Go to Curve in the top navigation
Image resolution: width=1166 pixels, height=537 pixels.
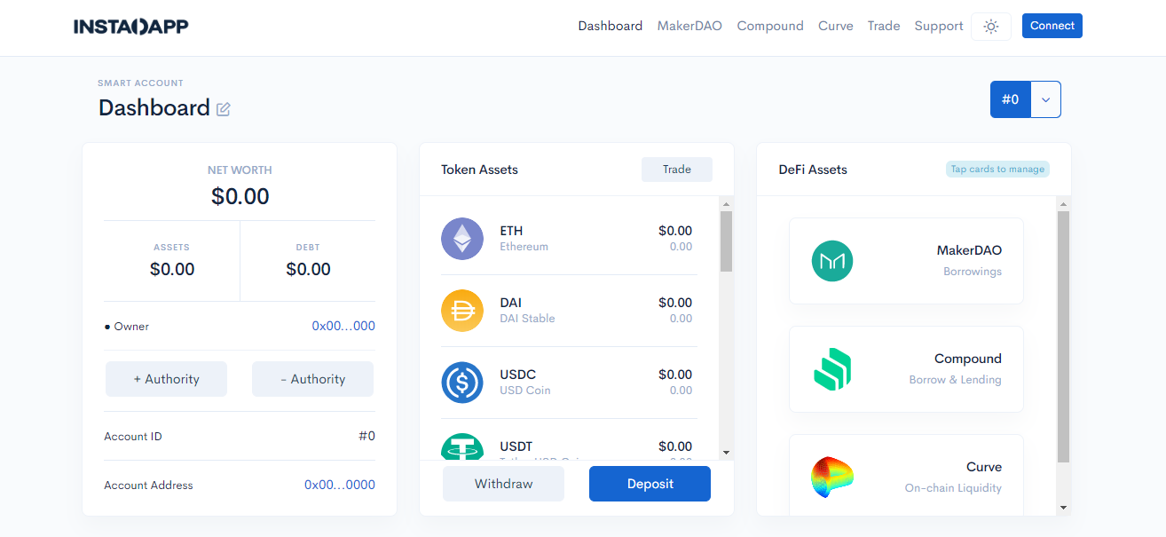(836, 26)
